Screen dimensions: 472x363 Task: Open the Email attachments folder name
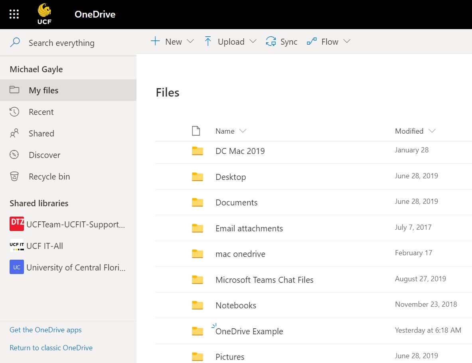click(x=249, y=228)
